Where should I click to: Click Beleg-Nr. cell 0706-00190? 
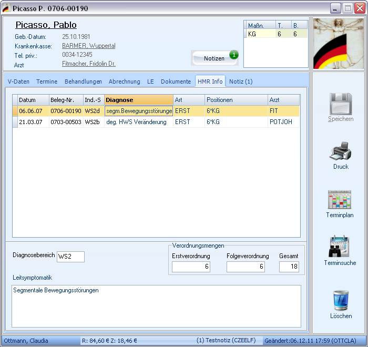click(x=66, y=111)
